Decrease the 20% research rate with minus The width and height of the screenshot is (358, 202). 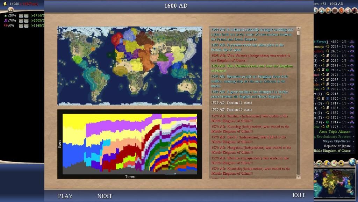(x=26, y=16)
